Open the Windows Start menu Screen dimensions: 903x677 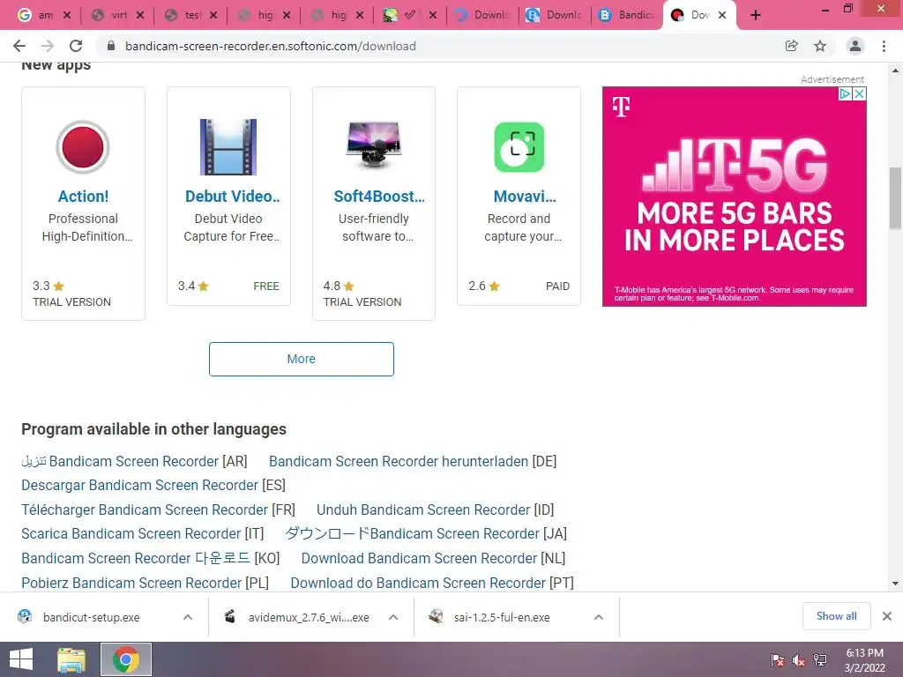click(x=21, y=659)
